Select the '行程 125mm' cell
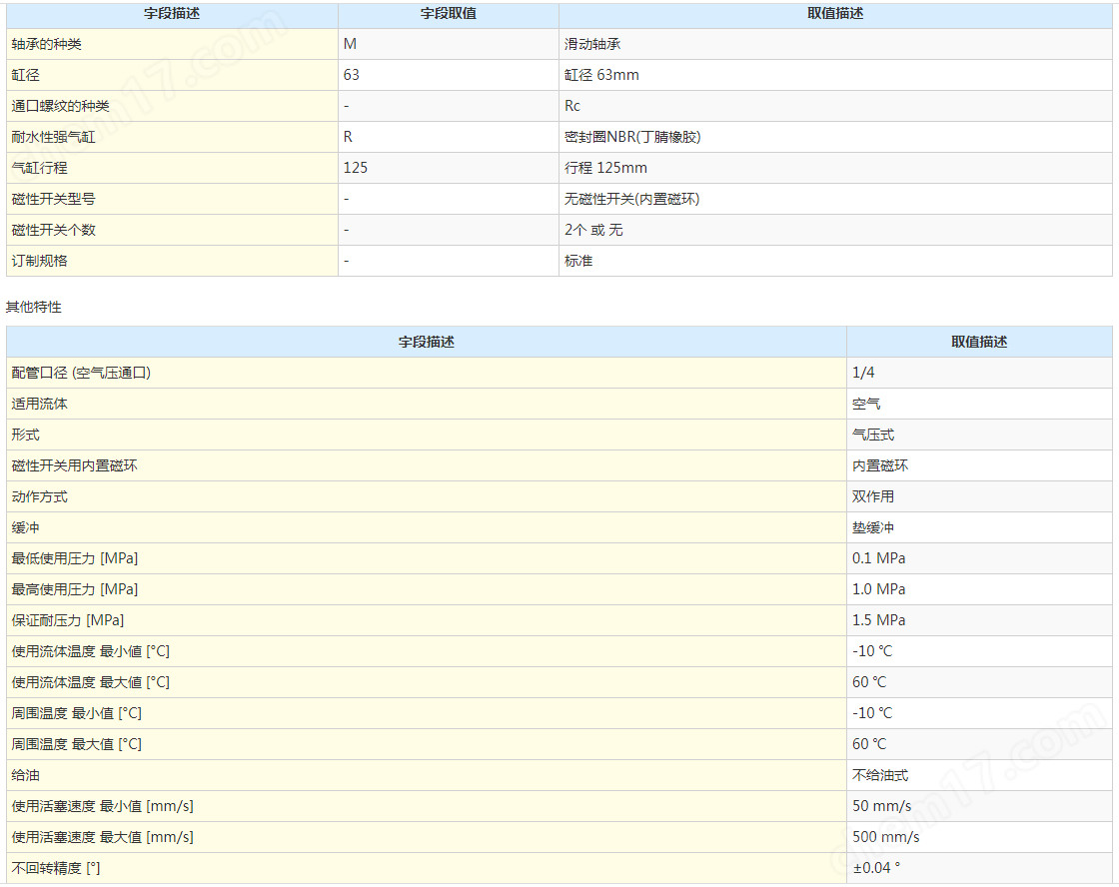The height and width of the screenshot is (887, 1119). pos(835,168)
